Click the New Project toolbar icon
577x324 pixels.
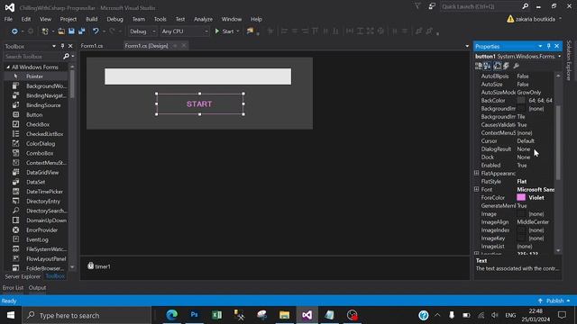pos(45,31)
